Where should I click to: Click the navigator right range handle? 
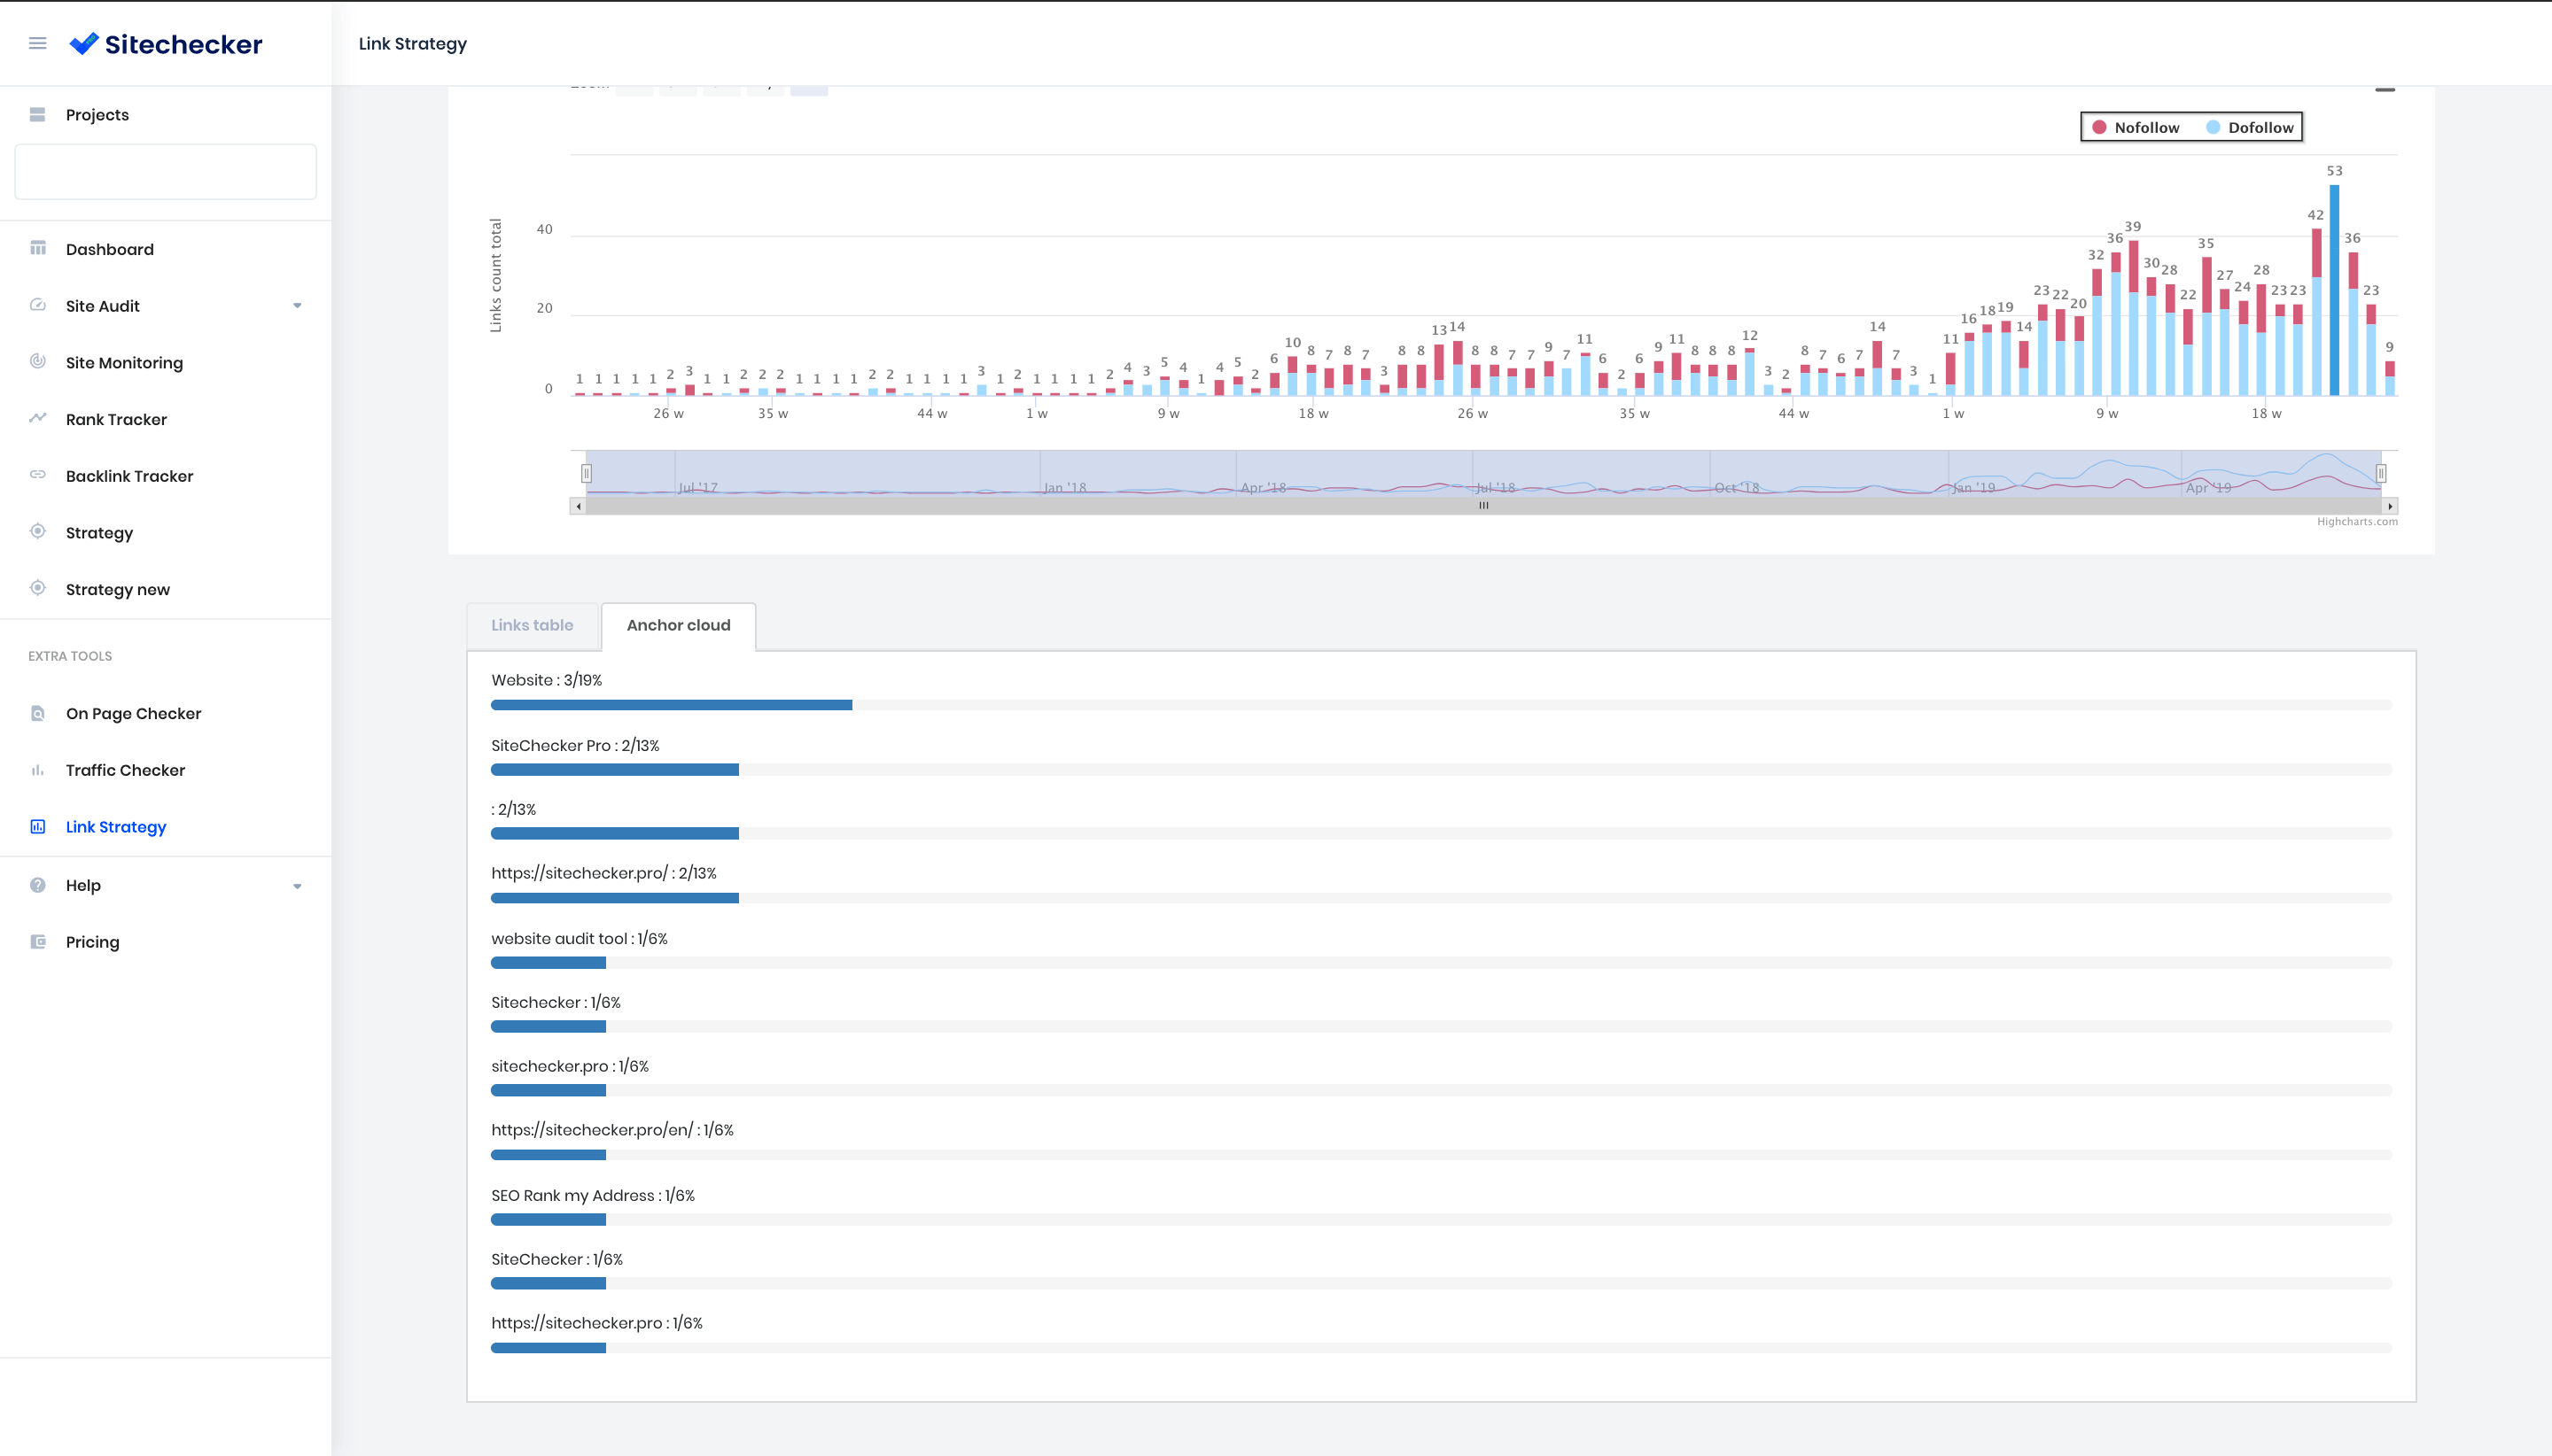tap(2381, 473)
